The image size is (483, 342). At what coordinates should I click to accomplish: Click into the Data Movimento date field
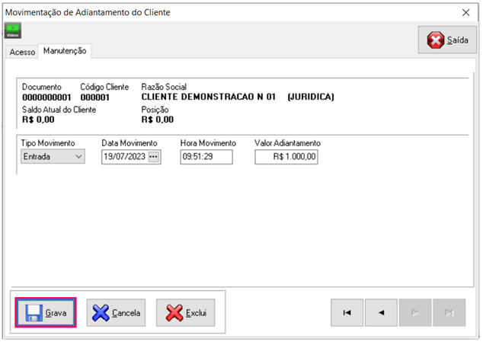(x=124, y=157)
